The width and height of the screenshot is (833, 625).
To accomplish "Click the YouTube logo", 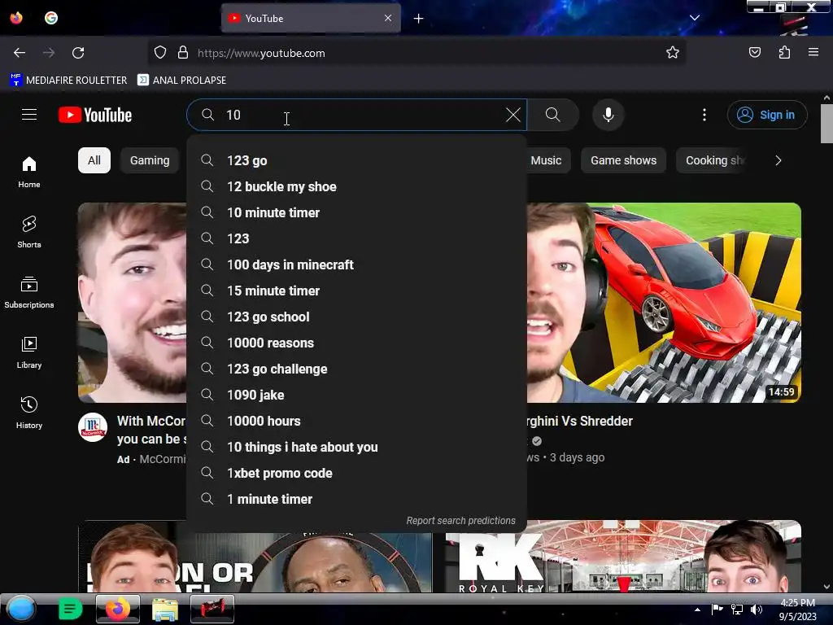I will pos(95,115).
